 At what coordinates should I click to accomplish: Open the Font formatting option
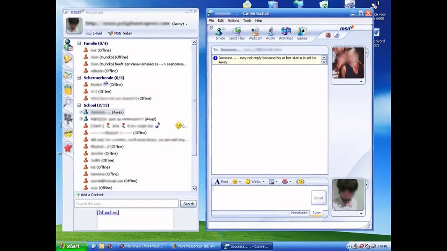[x=221, y=182]
